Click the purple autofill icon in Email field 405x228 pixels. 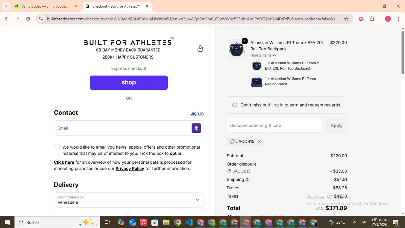tap(196, 128)
